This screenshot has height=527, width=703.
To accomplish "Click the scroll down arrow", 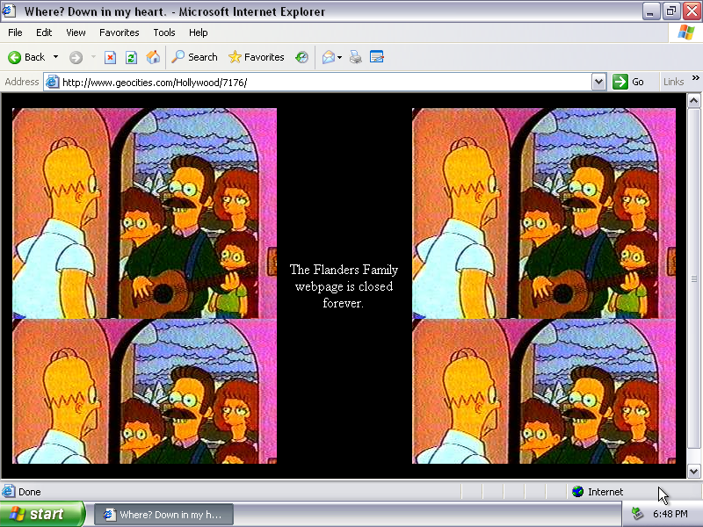I will (693, 471).
